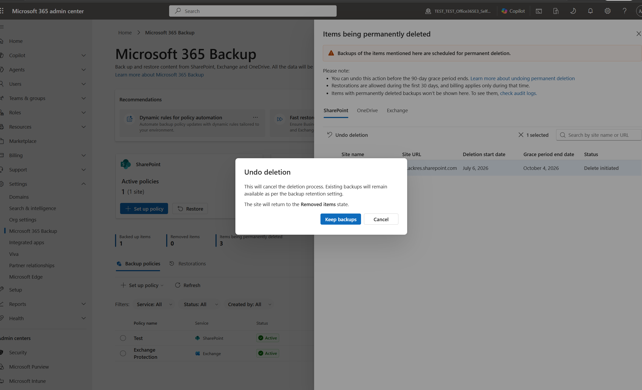Click the search magnifier in the header

(x=178, y=11)
